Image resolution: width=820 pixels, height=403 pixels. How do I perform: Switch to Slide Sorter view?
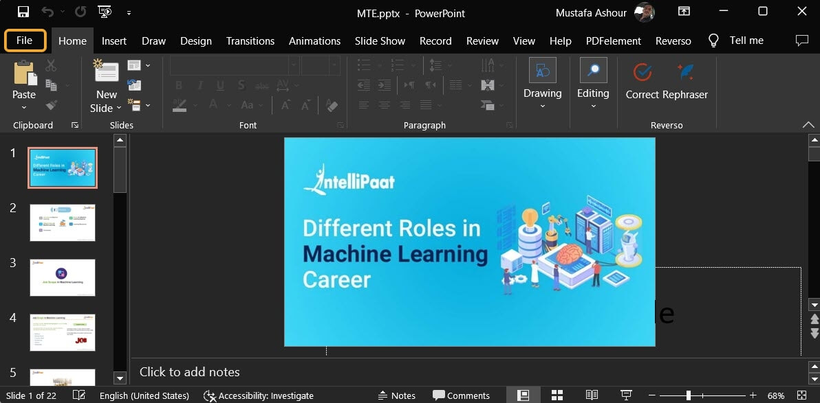tap(557, 395)
